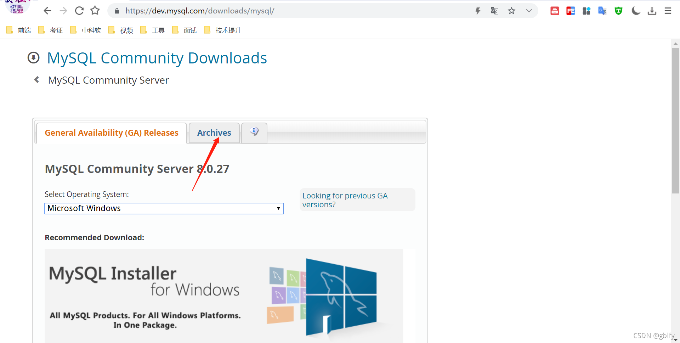Open the 工具 bookmark folder
Viewport: 680px width, 343px height.
153,30
